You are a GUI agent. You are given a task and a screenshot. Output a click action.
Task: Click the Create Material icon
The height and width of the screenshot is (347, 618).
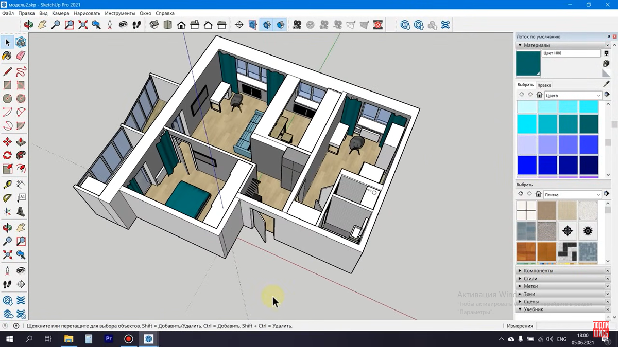(606, 63)
